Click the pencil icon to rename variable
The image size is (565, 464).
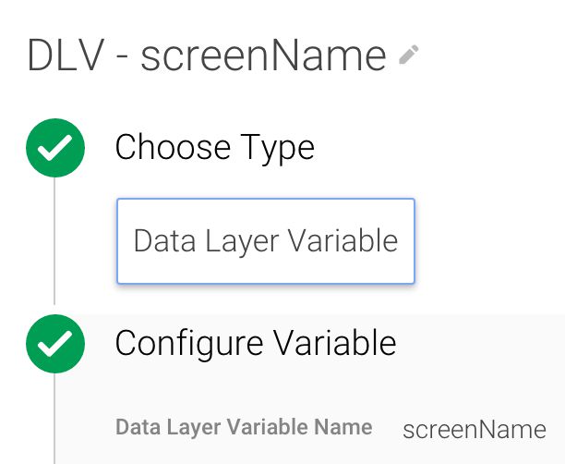[x=409, y=55]
